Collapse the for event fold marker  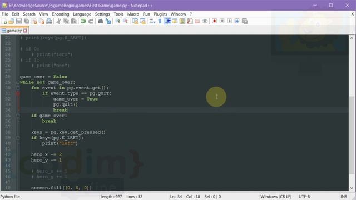click(18, 88)
